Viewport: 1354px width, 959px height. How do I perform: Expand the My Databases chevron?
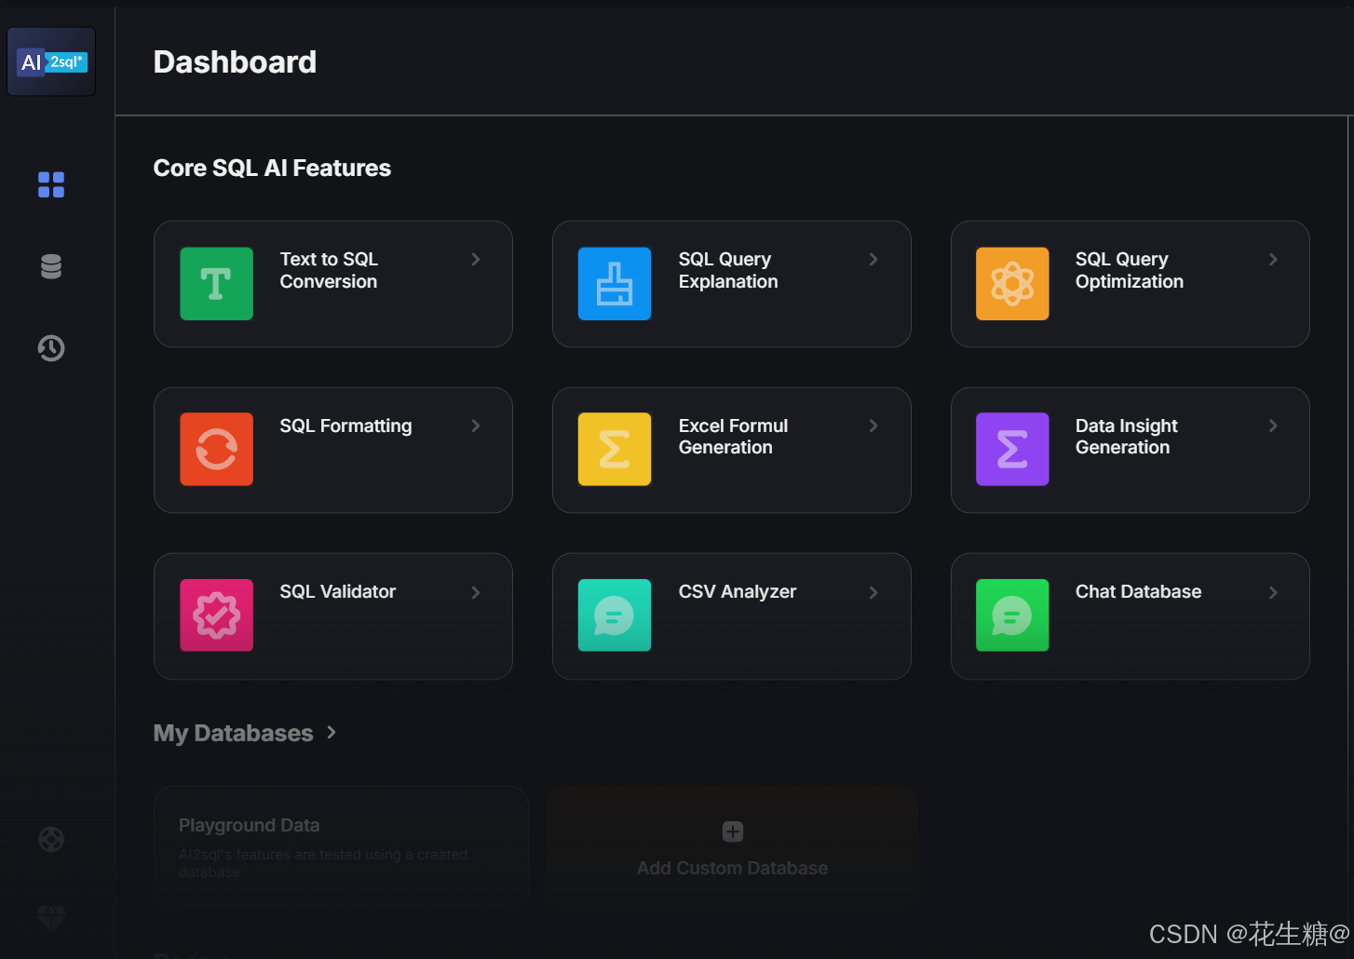[332, 733]
